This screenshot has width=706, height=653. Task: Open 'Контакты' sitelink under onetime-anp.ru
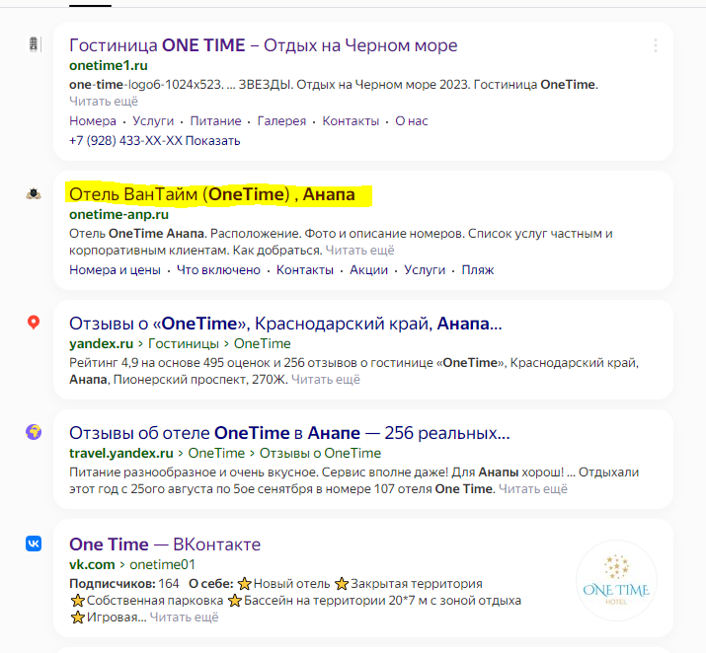[305, 270]
